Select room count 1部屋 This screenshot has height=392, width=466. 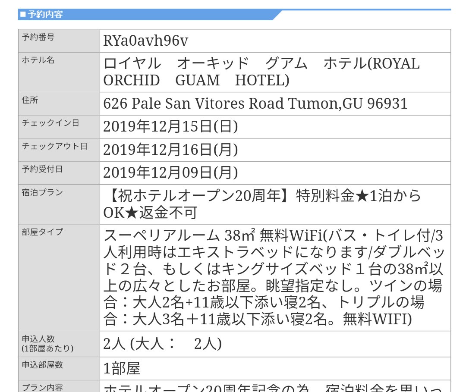pyautogui.click(x=122, y=369)
